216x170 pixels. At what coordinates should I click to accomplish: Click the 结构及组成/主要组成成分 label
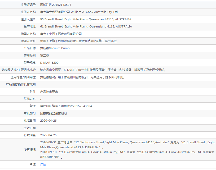tap(19, 70)
